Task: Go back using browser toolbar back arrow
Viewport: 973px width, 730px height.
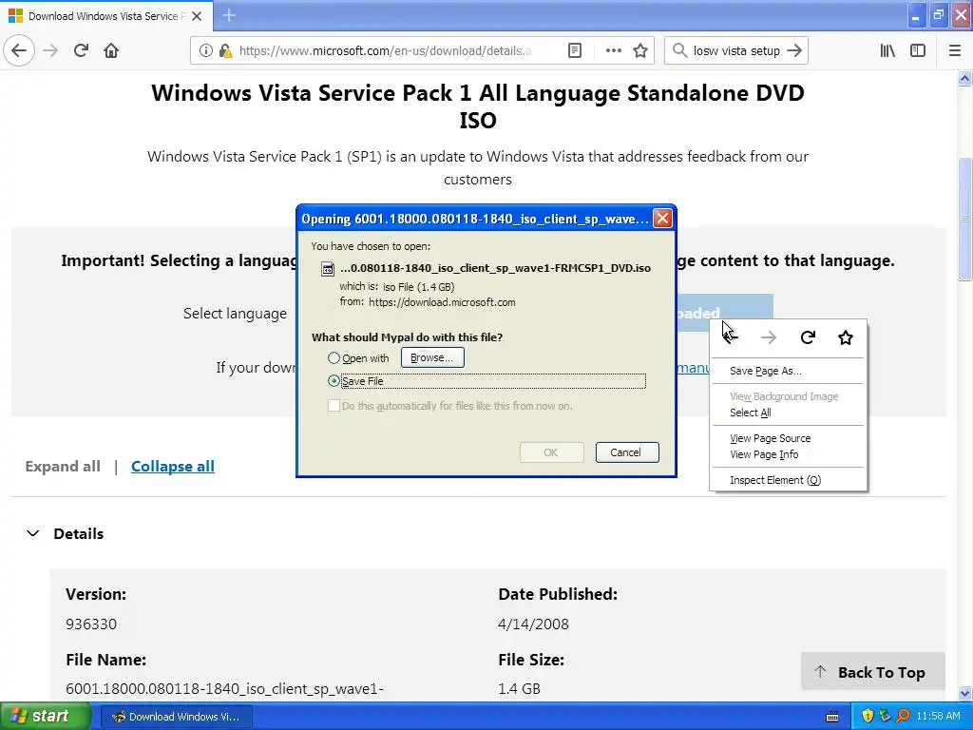Action: point(19,50)
